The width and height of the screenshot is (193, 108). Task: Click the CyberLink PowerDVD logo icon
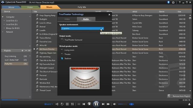(3, 2)
